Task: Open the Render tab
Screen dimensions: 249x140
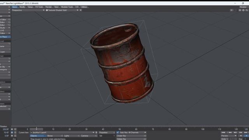Action: pos(48,7)
